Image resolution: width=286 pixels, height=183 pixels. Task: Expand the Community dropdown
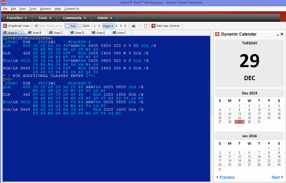point(74,18)
